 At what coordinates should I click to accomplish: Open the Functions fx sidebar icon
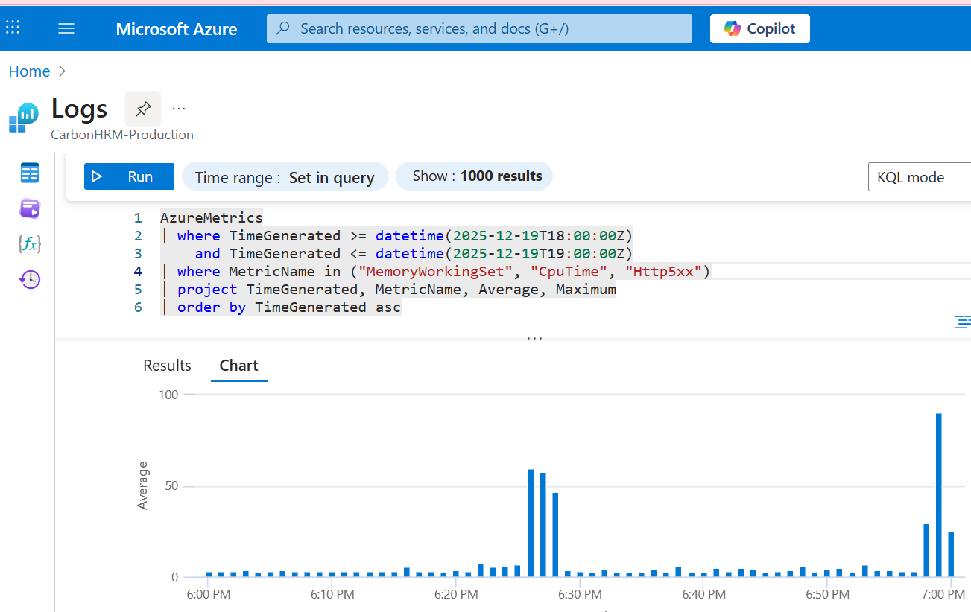[30, 244]
